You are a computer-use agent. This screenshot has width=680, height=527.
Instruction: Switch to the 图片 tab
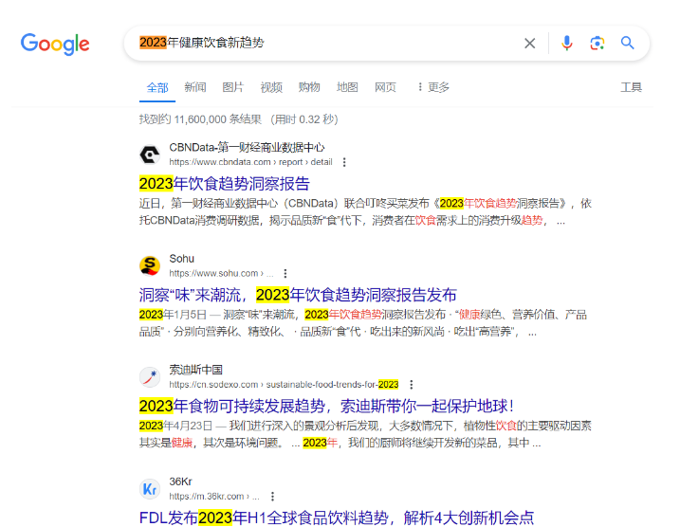233,87
